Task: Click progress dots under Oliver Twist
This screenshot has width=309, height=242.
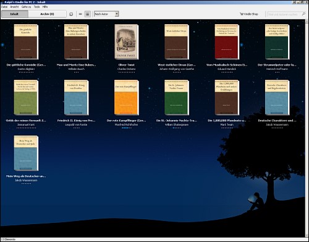Action: (x=127, y=72)
